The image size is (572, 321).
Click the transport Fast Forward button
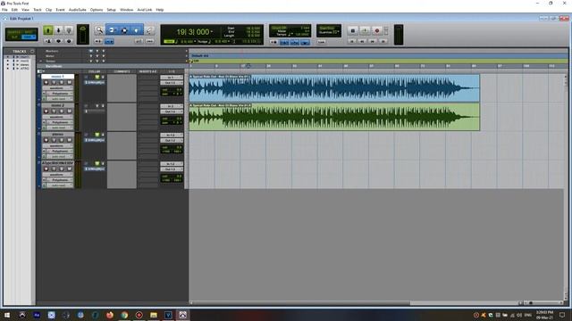click(373, 42)
